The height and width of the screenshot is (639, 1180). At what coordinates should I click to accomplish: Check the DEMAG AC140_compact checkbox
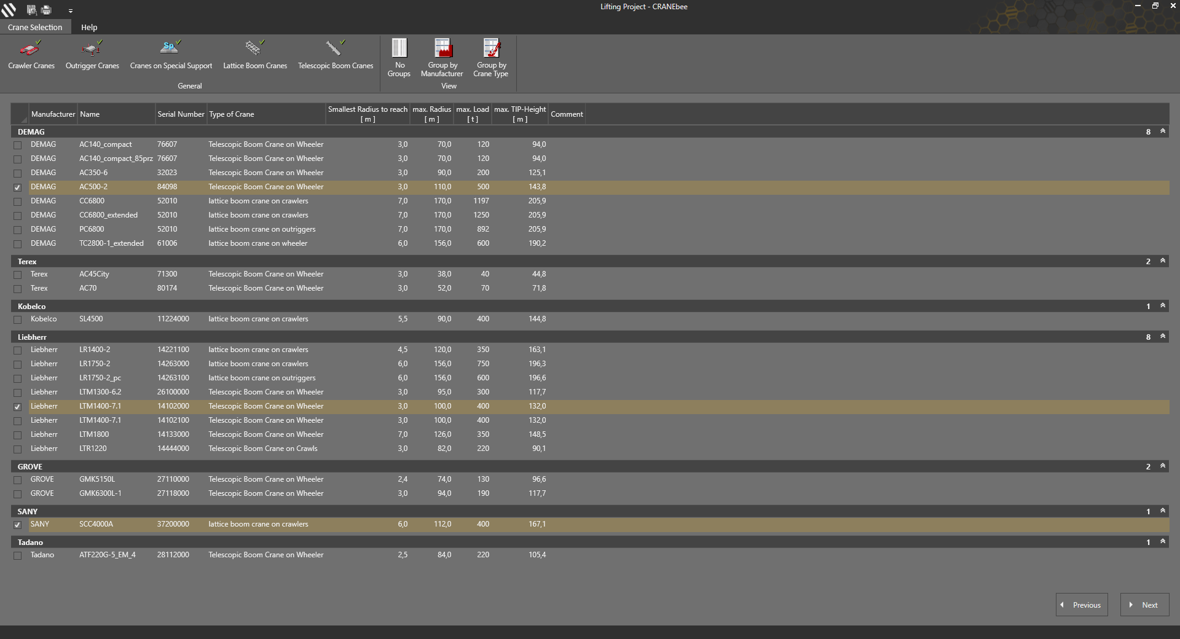(17, 145)
